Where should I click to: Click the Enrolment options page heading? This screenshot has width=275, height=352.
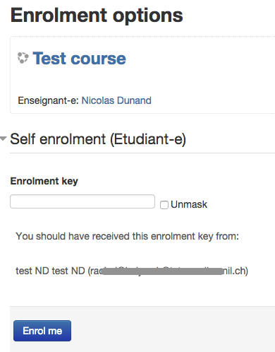[x=97, y=16]
